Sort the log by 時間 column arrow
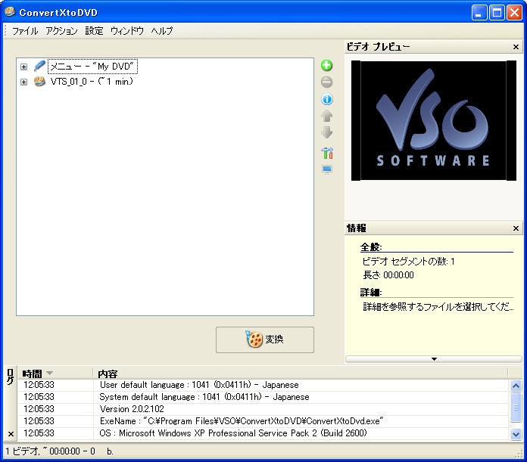 point(49,373)
